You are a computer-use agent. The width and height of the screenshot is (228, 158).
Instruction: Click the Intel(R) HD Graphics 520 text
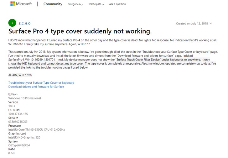pos(24,138)
